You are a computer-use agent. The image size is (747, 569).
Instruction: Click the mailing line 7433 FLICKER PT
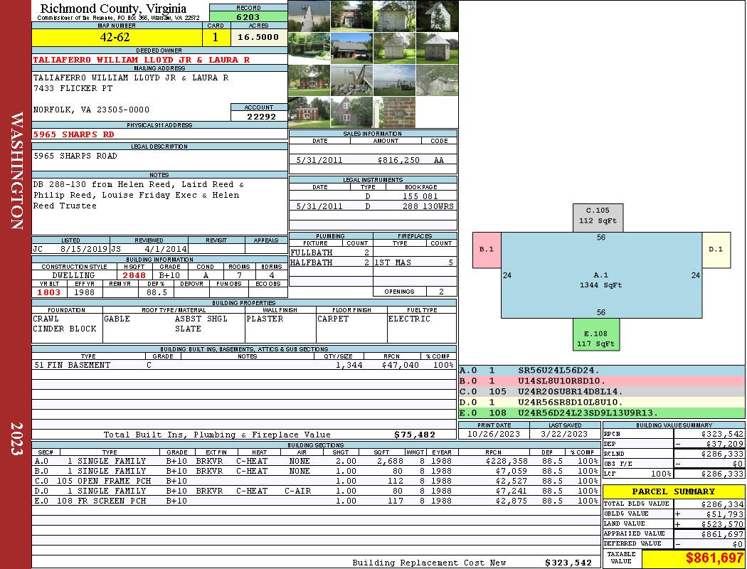[x=73, y=88]
